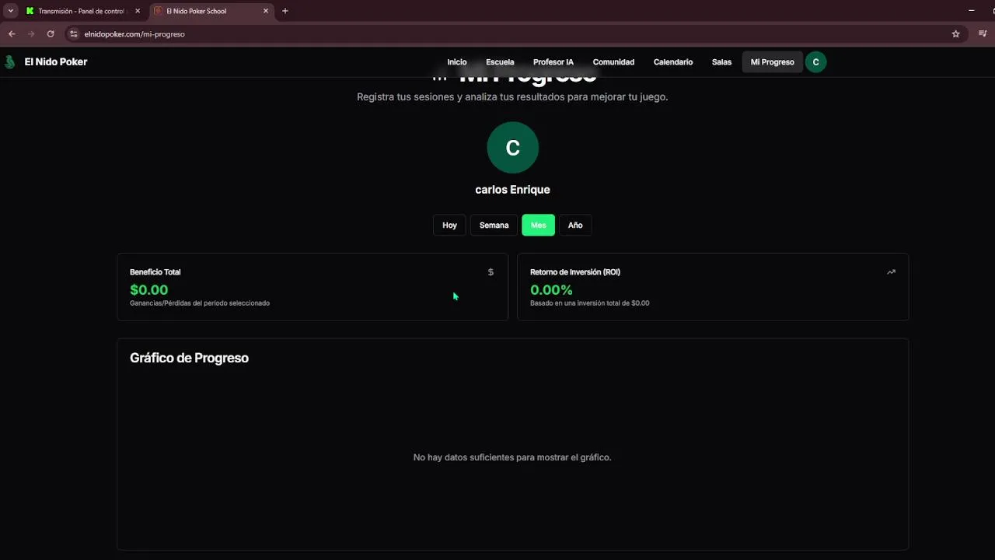Viewport: 995px width, 560px height.
Task: Open Profesor IA from the navigation
Action: [553, 62]
